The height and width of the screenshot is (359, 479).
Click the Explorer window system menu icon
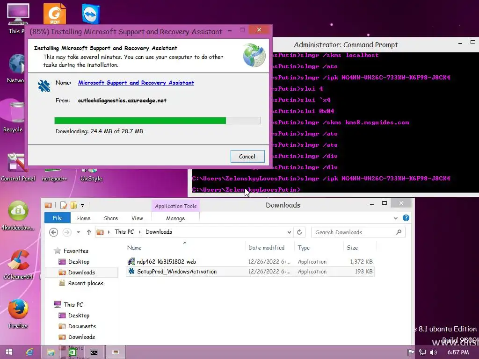[48, 205]
